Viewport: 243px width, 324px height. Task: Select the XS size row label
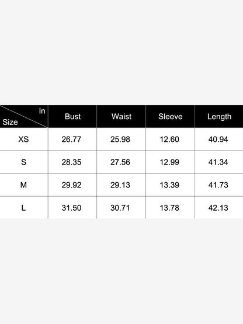pos(23,140)
